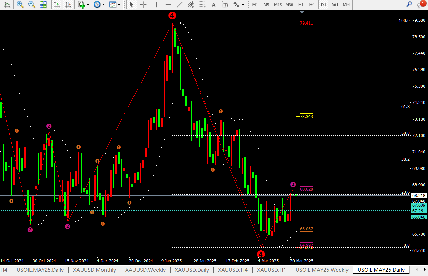Toggle Chart Shift from right border
The height and width of the screenshot is (276, 428).
68,5
